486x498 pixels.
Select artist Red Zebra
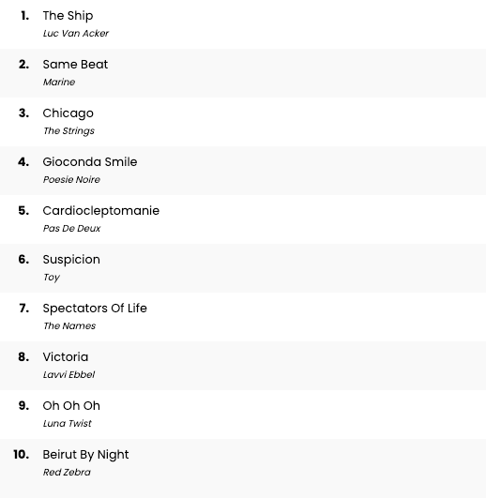coord(67,473)
